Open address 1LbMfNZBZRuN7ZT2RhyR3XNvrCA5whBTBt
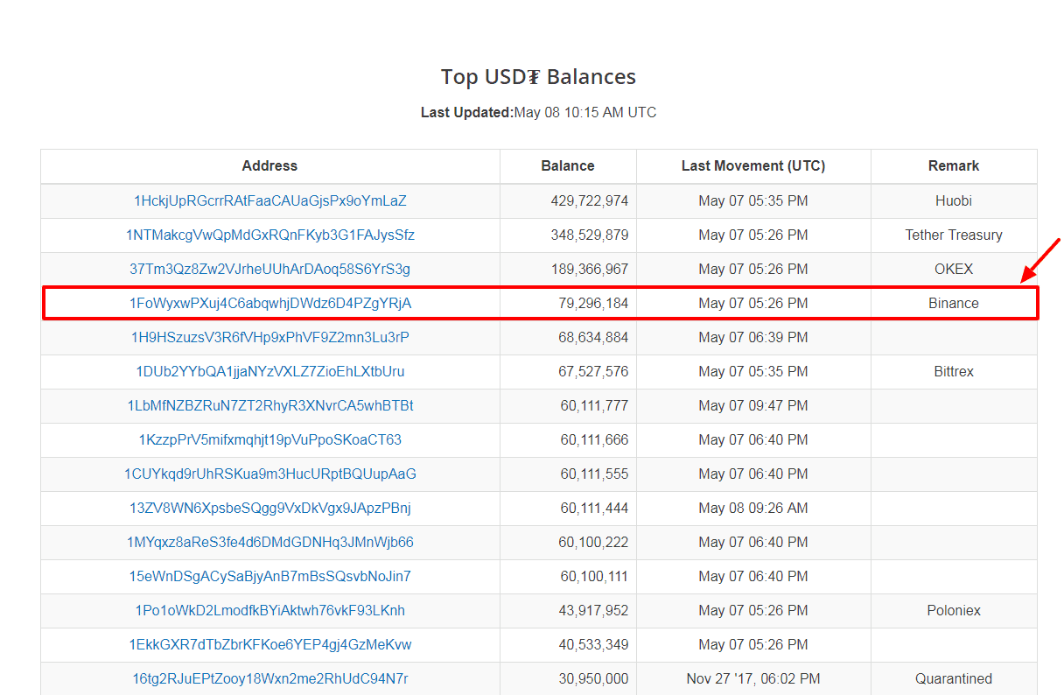The image size is (1064, 695). coord(269,406)
